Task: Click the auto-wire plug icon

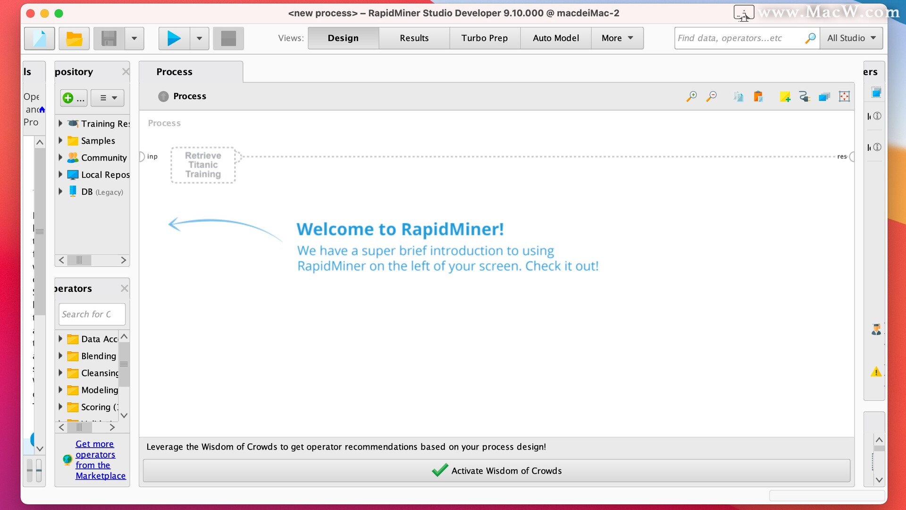Action: [805, 96]
